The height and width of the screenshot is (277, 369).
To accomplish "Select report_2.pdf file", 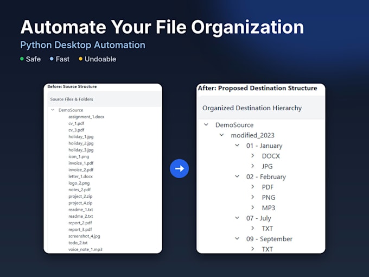I will (80, 223).
